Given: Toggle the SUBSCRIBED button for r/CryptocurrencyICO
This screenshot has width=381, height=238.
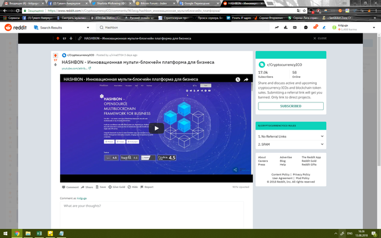Looking at the screenshot, I should (x=291, y=106).
